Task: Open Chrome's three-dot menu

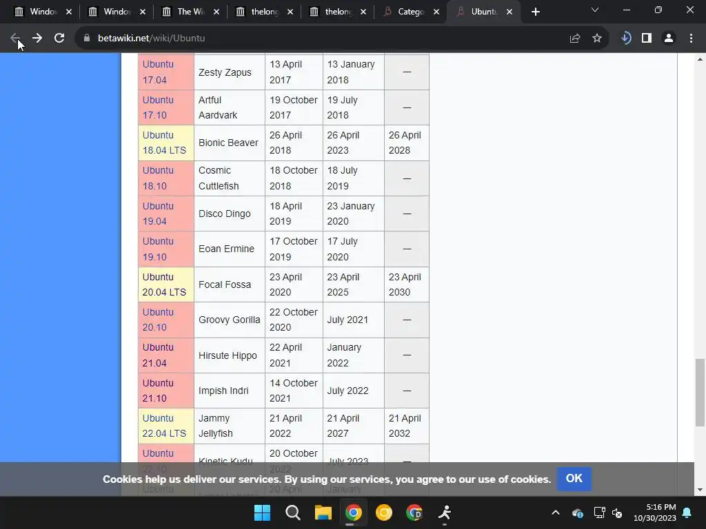Action: [691, 39]
